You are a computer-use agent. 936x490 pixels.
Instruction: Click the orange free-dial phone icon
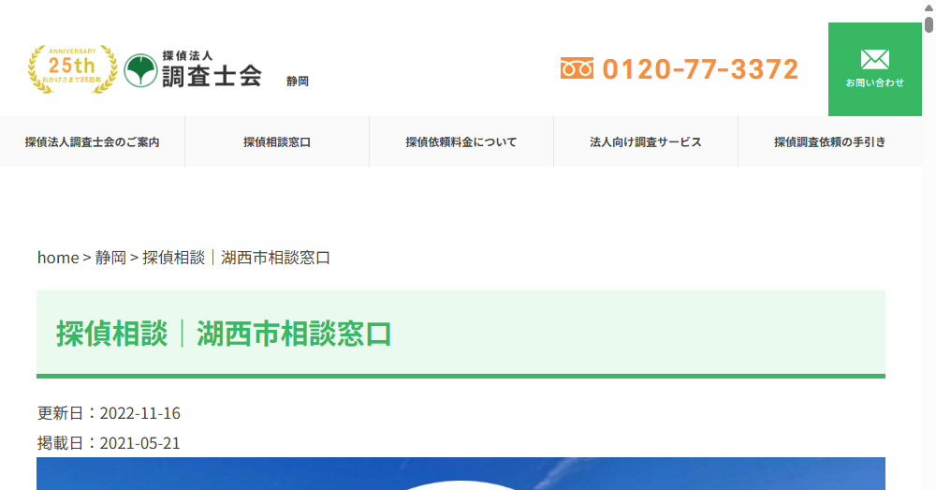577,69
